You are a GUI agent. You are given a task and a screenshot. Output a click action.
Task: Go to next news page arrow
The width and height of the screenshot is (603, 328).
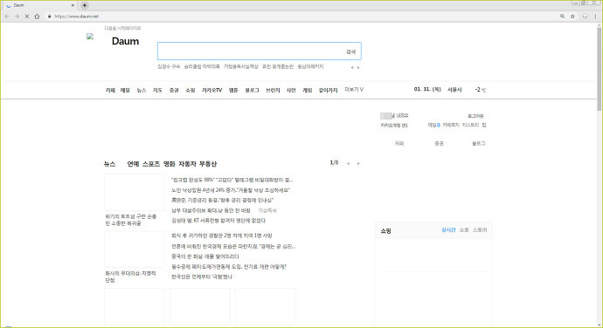(358, 164)
